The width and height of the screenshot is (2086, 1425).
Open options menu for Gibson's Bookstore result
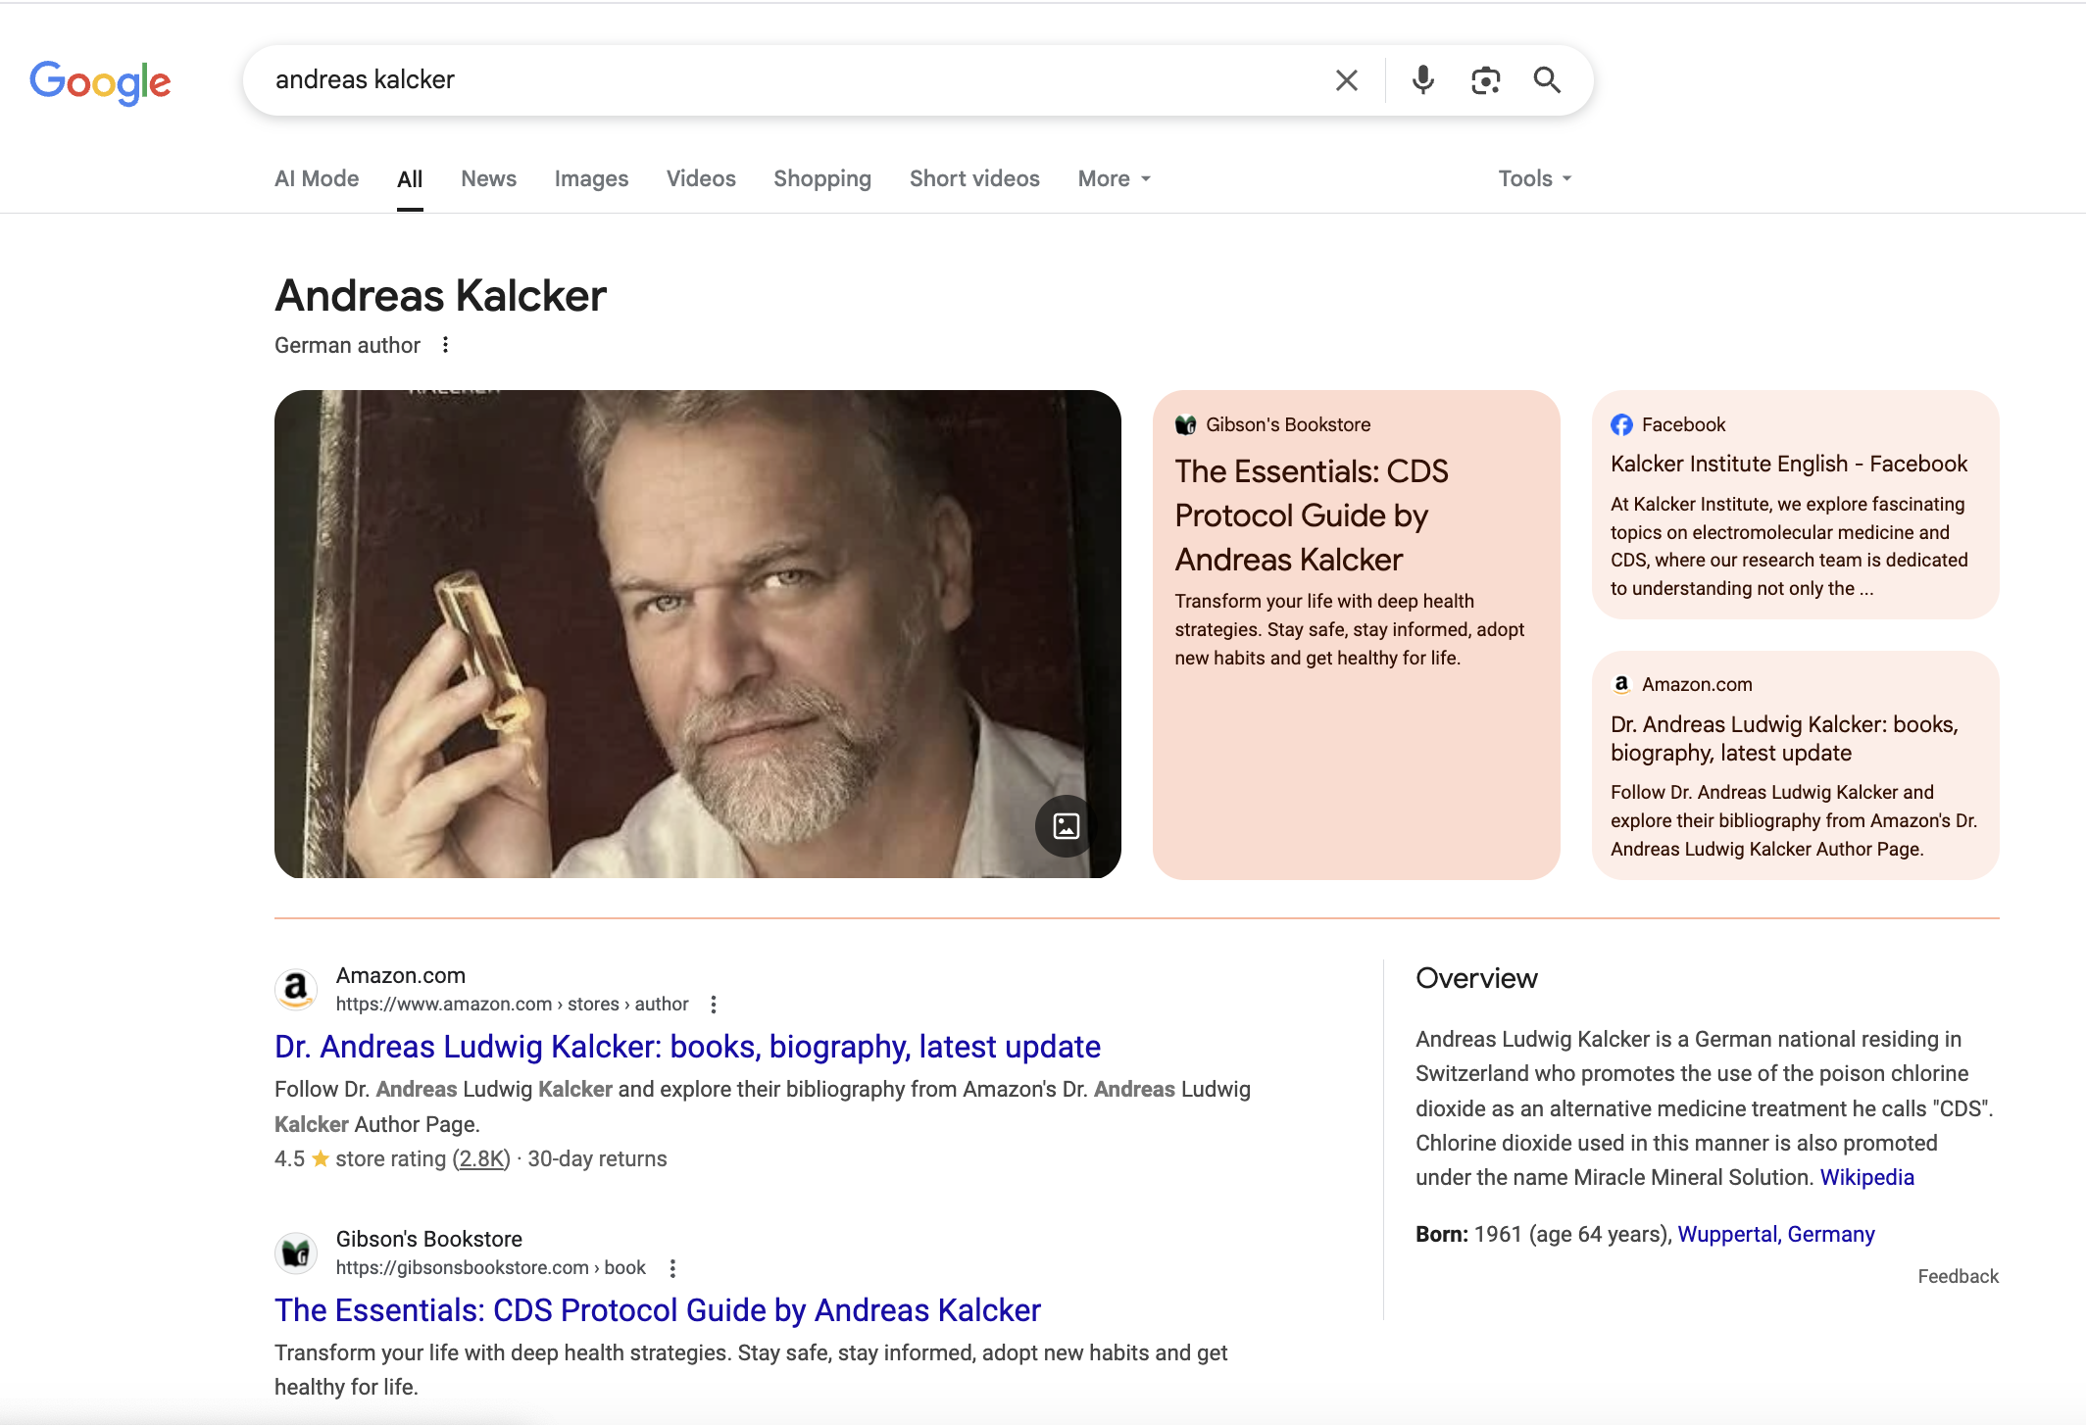coord(672,1268)
